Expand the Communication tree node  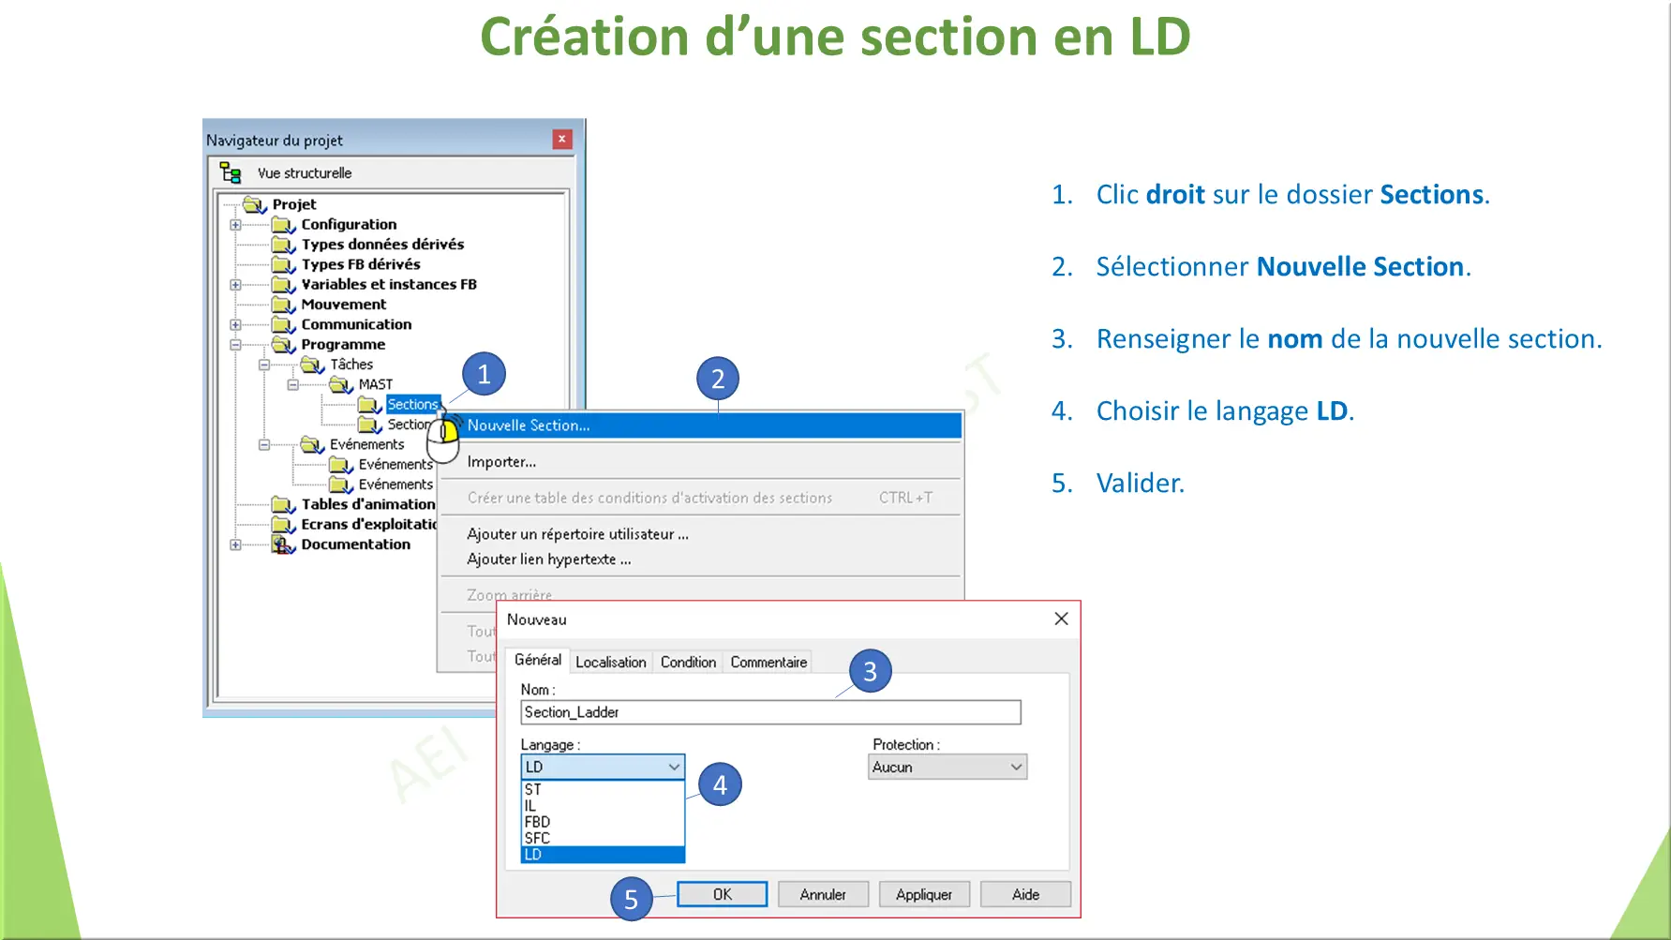[x=234, y=324]
